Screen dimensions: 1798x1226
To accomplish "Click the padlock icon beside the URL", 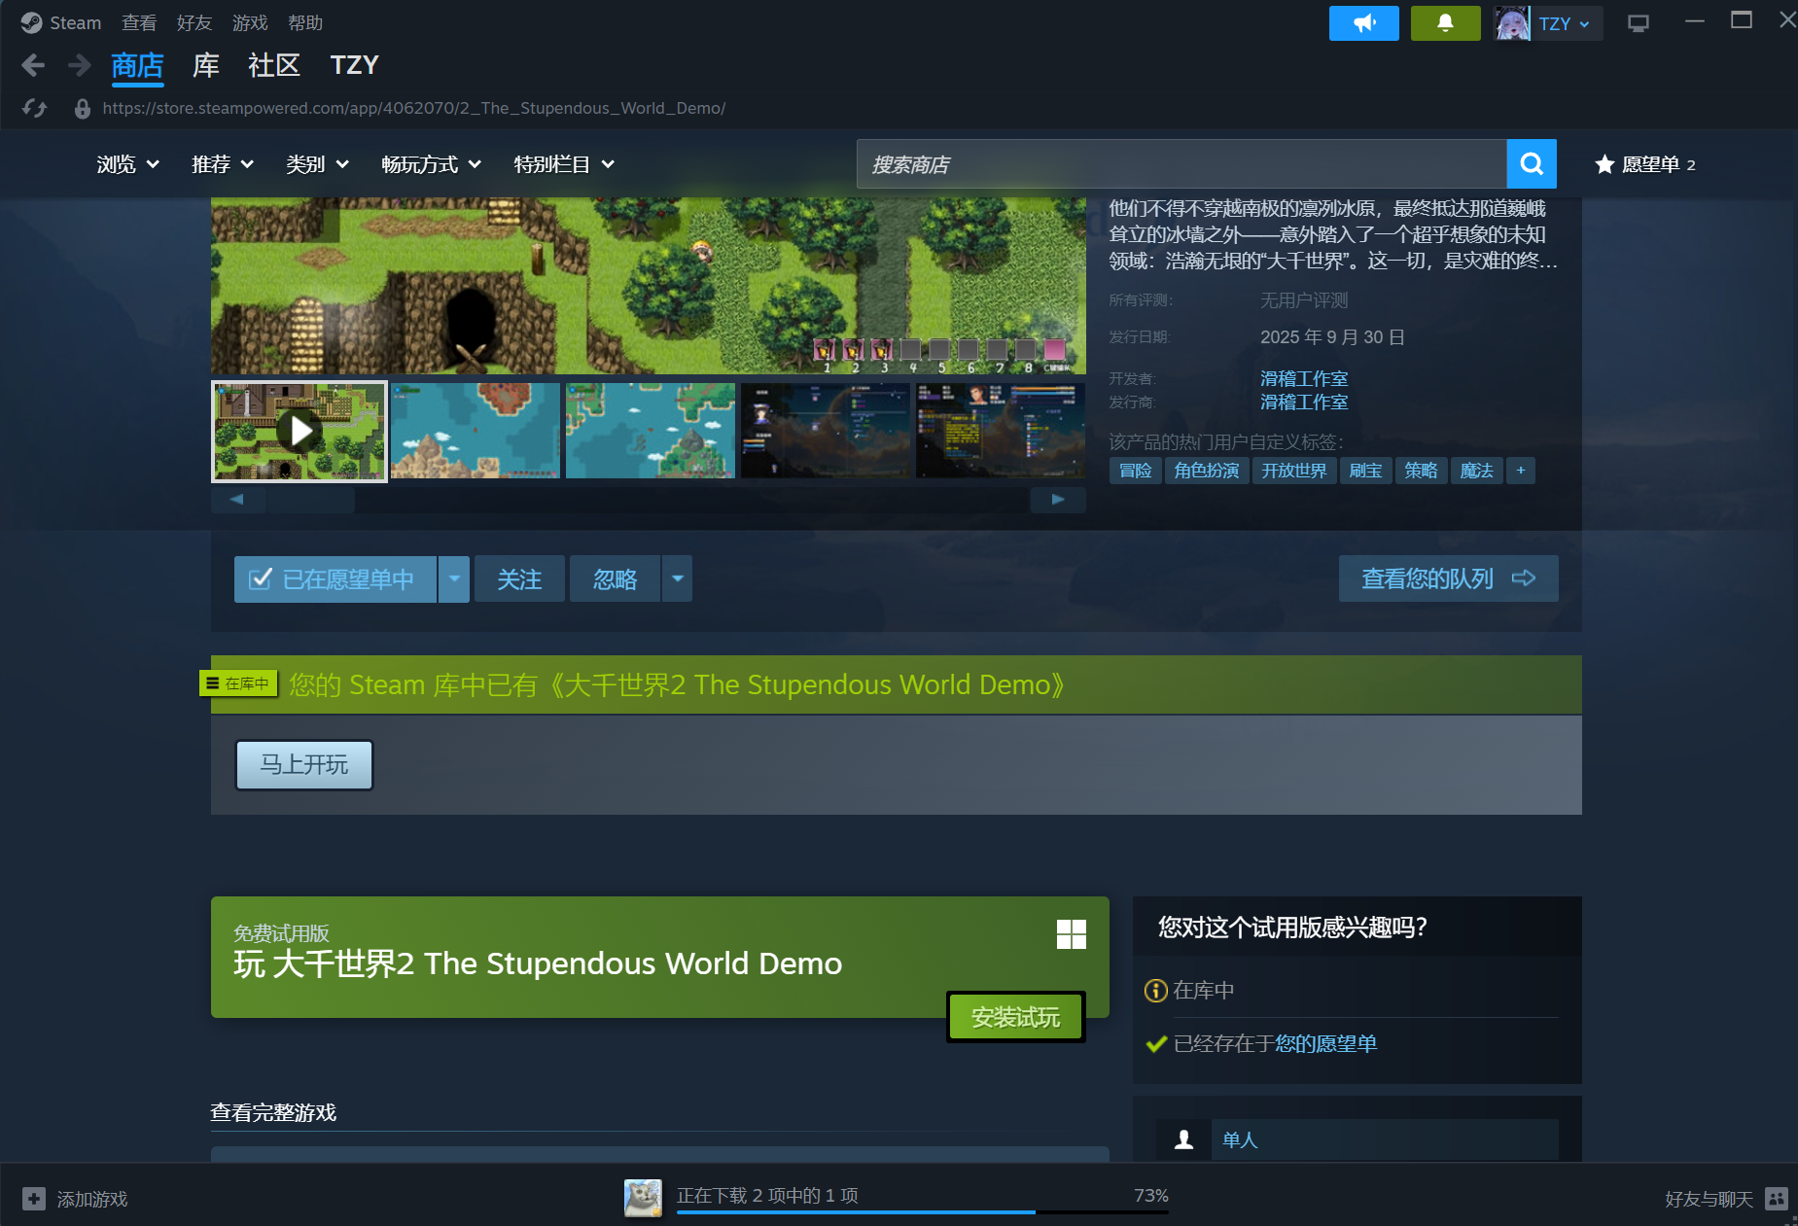I will click(x=83, y=108).
